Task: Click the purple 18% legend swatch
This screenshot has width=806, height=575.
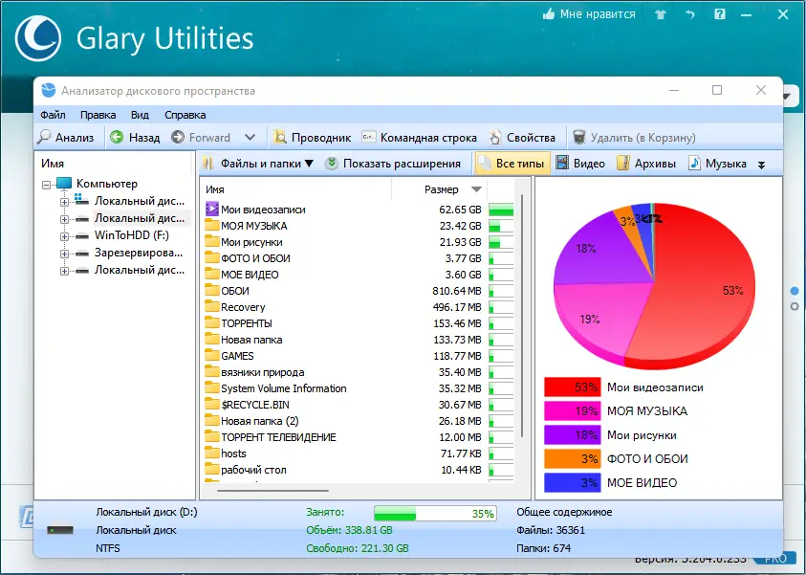Action: [572, 435]
